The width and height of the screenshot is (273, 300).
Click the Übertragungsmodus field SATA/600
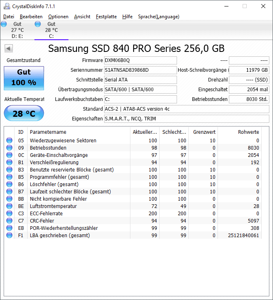pos(141,90)
